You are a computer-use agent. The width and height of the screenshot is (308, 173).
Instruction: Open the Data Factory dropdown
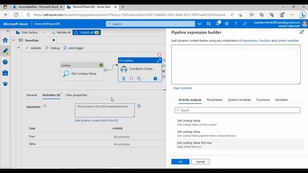(30, 32)
